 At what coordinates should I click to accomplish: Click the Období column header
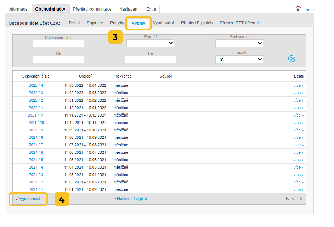(85, 76)
